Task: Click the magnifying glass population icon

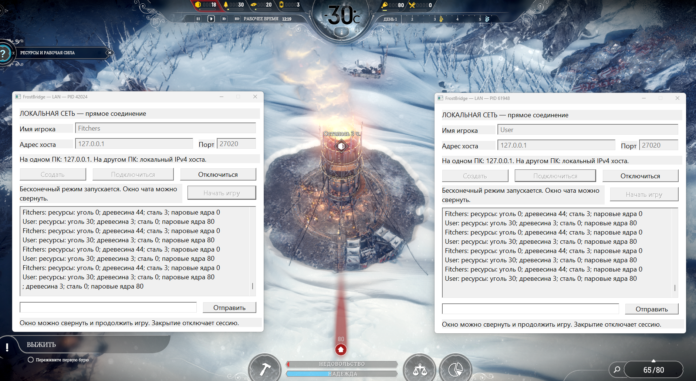Action: pos(617,370)
